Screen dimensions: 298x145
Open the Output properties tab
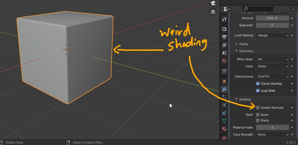click(224, 37)
